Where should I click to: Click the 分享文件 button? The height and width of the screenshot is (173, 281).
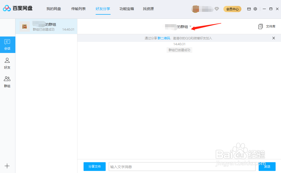94,167
